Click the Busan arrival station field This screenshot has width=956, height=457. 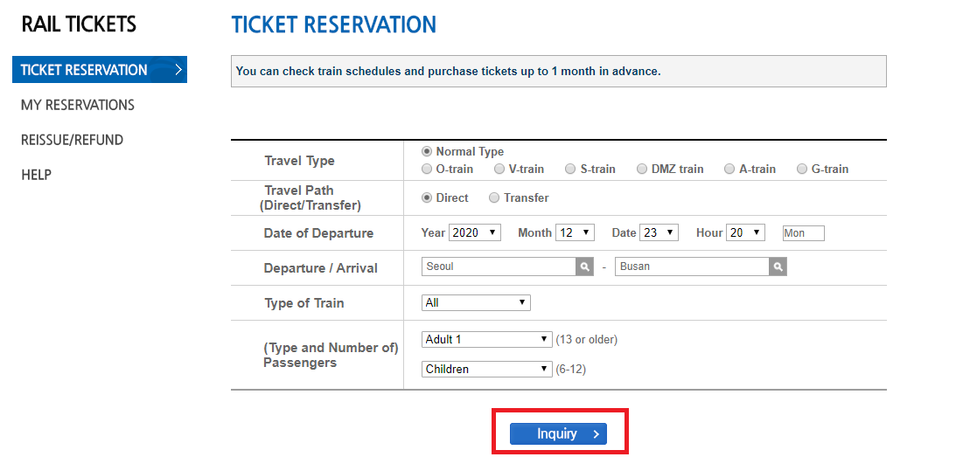pos(692,267)
